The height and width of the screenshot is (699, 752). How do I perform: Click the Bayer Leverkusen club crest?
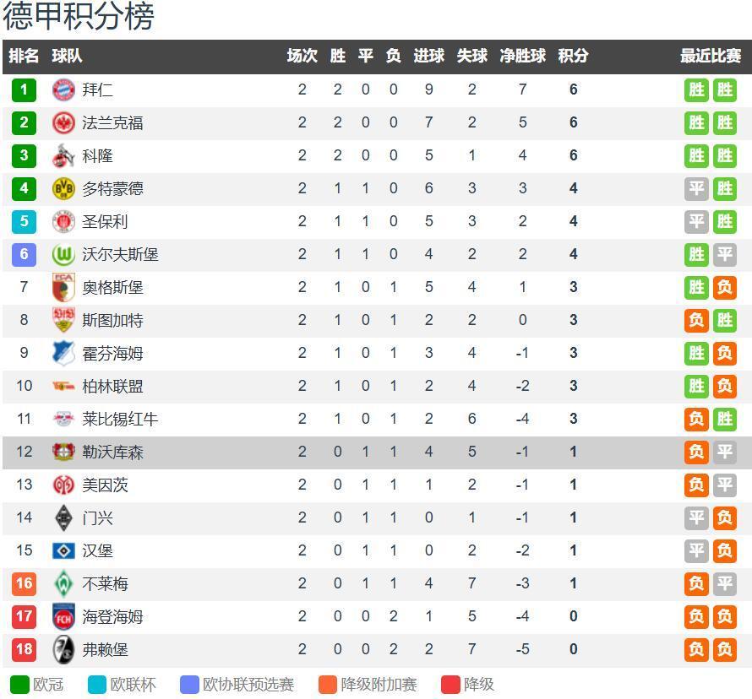pos(63,452)
